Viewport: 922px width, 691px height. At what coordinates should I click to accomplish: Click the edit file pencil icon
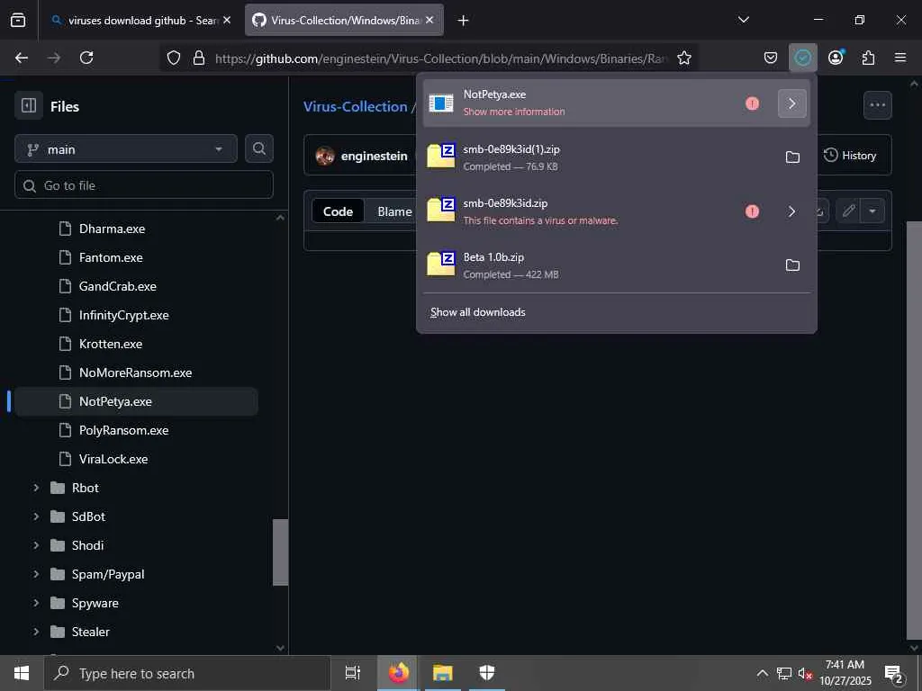[848, 211]
